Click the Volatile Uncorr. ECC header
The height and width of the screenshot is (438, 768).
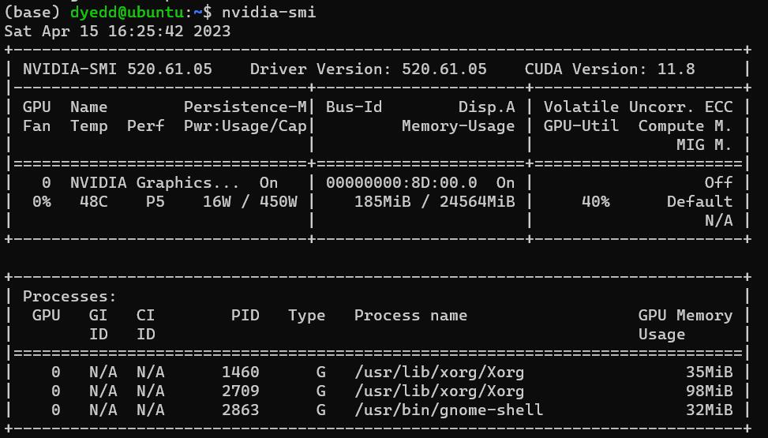(x=638, y=107)
